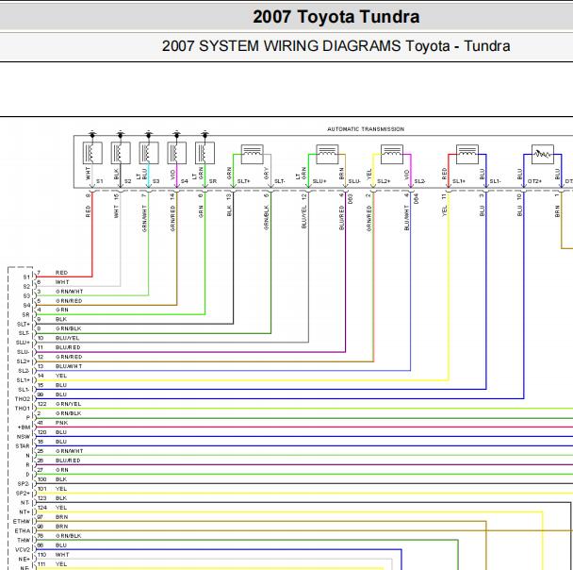
Task: Click the '124 YEL' wire label at NT+
Action: [52, 508]
